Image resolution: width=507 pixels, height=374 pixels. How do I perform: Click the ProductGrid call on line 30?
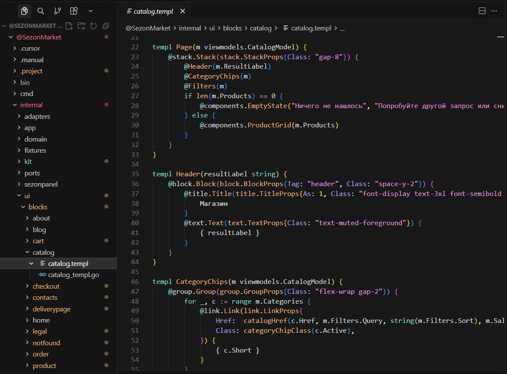coord(269,125)
